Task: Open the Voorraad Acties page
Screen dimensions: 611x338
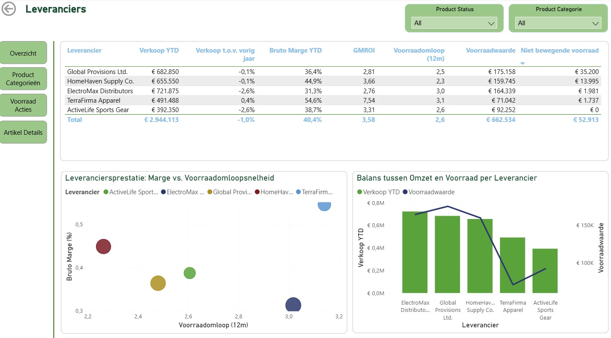Action: [x=24, y=105]
